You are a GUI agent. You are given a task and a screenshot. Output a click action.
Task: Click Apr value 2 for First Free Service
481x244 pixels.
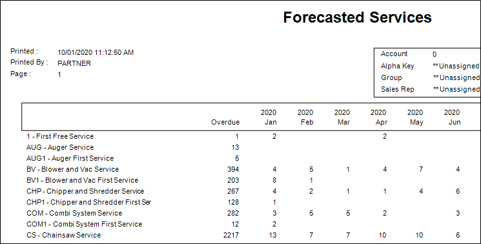click(x=385, y=136)
